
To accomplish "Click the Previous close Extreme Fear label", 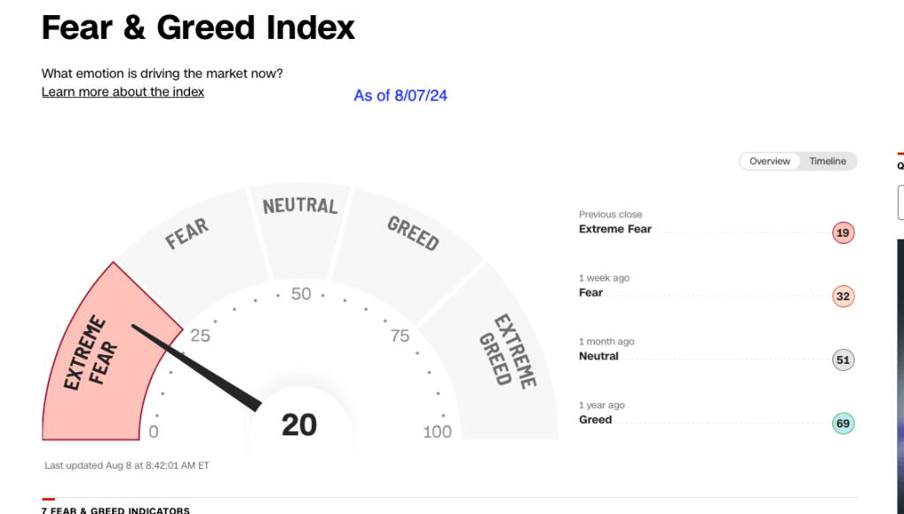I will click(x=615, y=229).
